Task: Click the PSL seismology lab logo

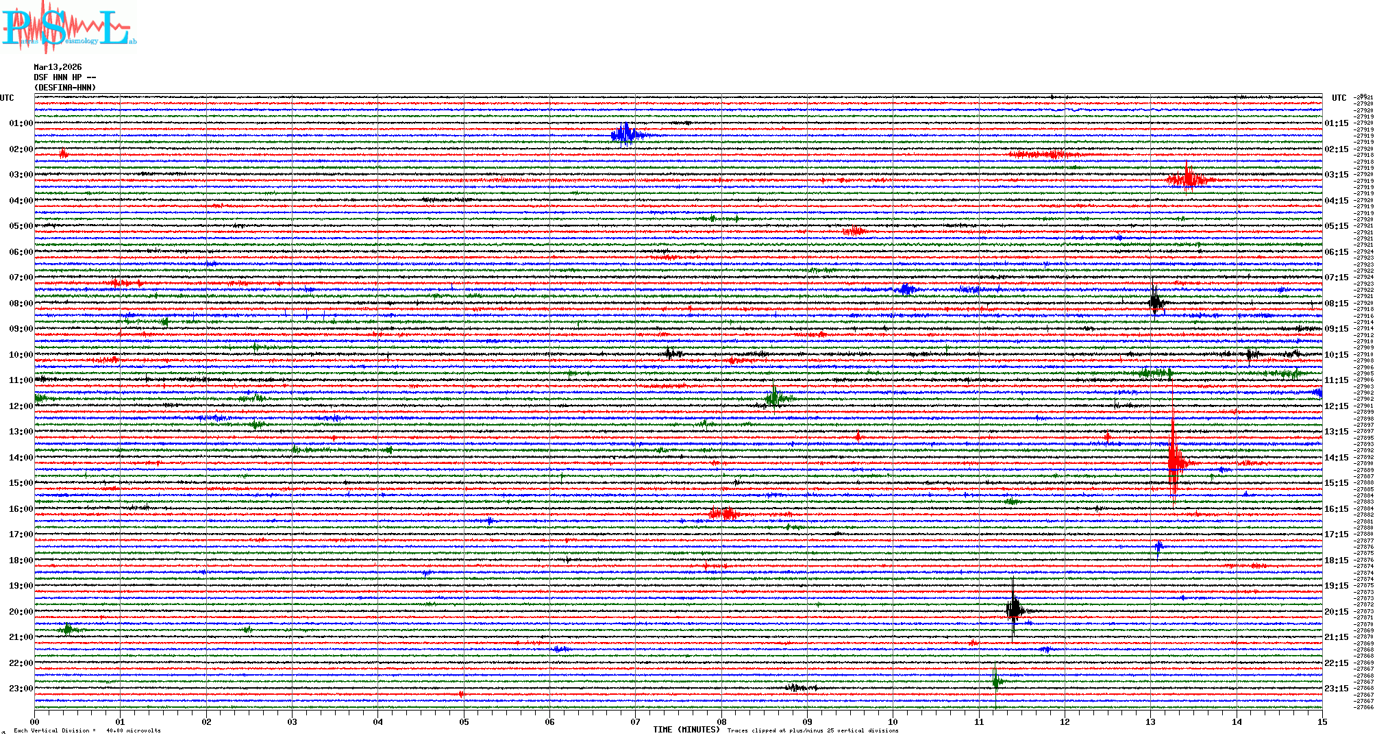Action: click(x=67, y=27)
